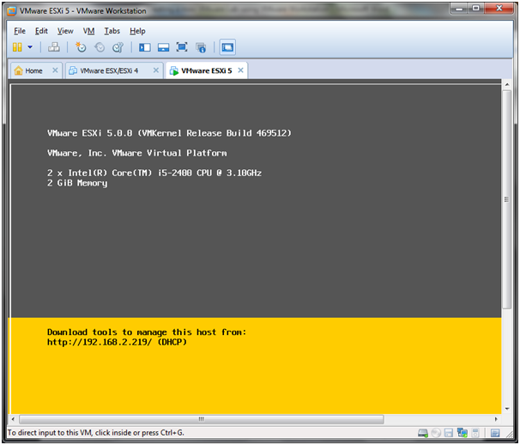
Task: Click the CD/DVD drive status icon
Action: tap(436, 433)
